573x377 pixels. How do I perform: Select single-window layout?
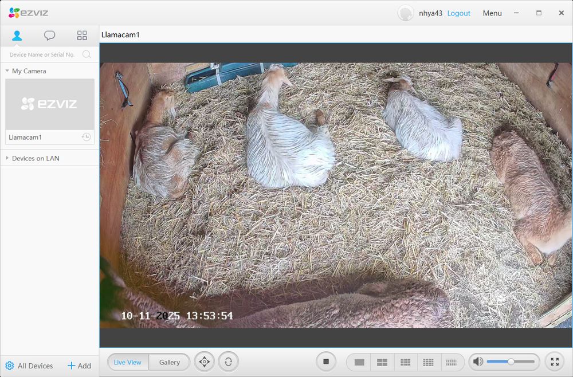[359, 362]
